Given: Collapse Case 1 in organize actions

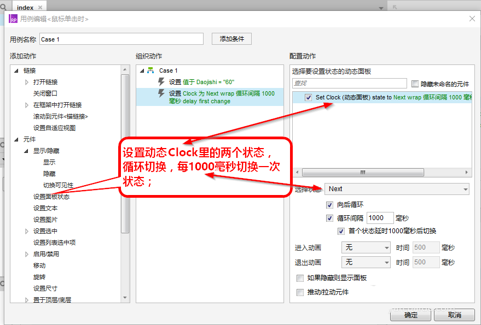Looking at the screenshot, I should (x=142, y=71).
